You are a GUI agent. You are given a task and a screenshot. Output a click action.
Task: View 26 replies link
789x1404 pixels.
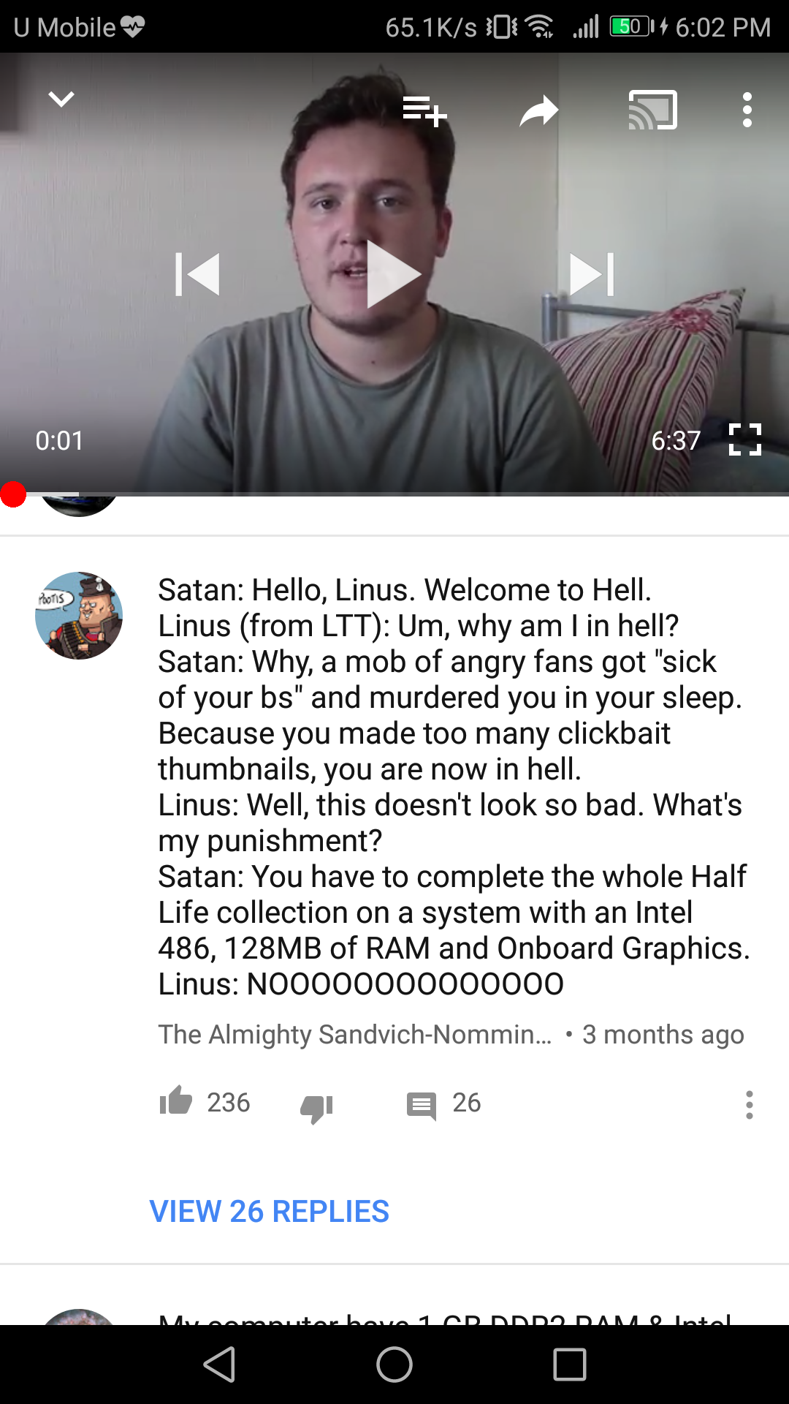coord(269,1211)
